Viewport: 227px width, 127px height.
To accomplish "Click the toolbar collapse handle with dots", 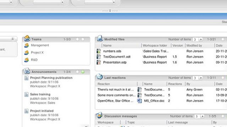I will 110,11.
